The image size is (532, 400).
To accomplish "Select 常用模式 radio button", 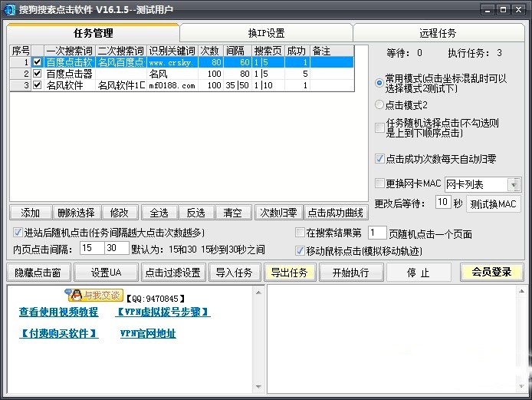I will pyautogui.click(x=380, y=82).
